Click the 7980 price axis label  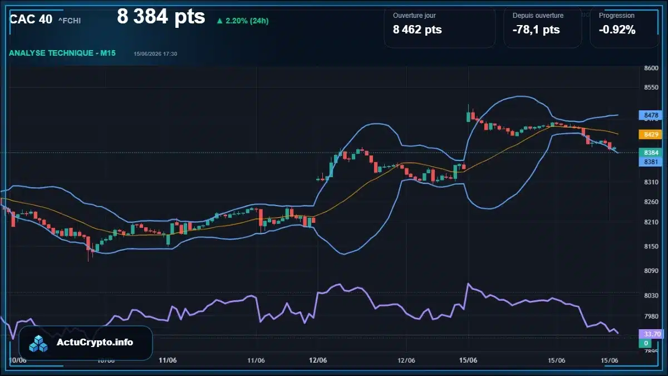[x=651, y=316]
